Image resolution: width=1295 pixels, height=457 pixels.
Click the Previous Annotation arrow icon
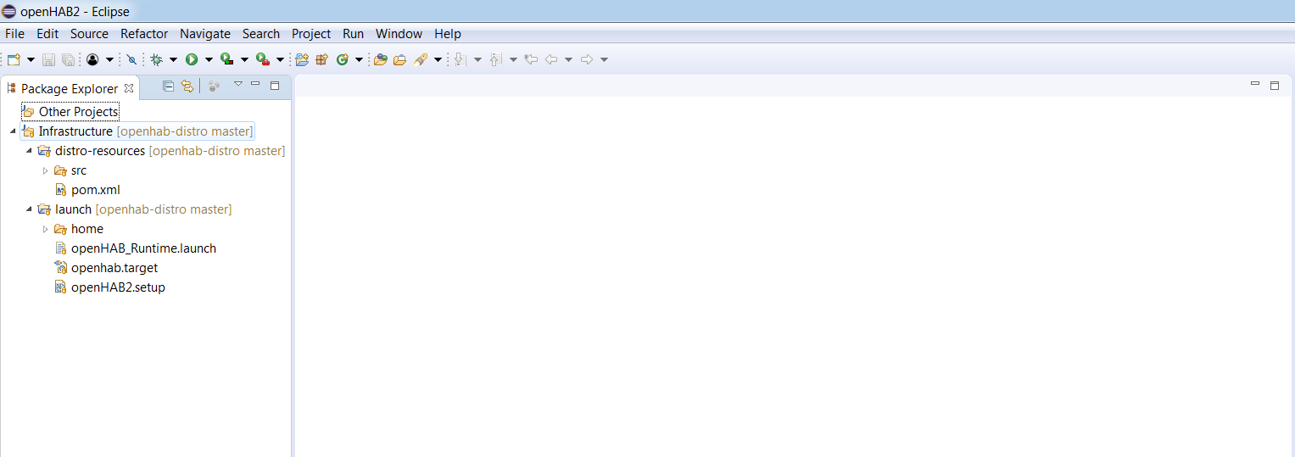coord(496,59)
